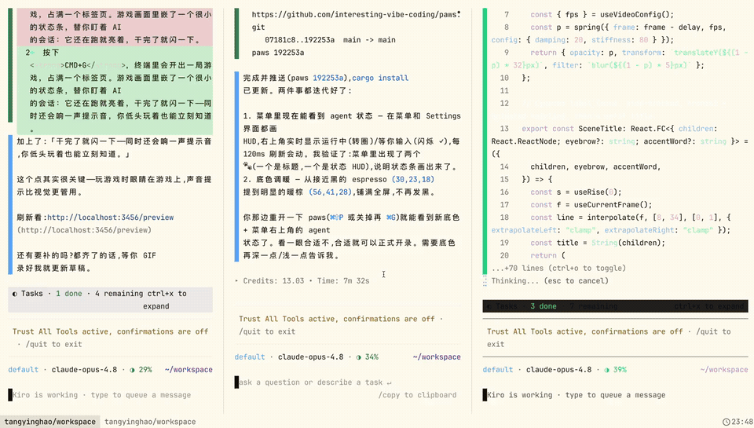Viewport: 754px width, 428px height.
Task: Click code line 7 useVideoConfig
Action: (602, 14)
